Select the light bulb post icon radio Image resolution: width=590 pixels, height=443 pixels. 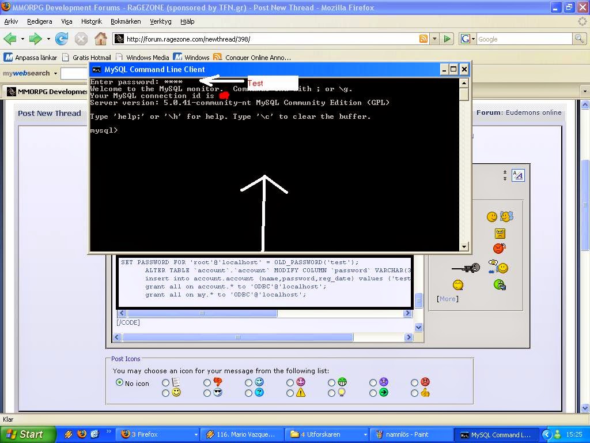(x=331, y=393)
